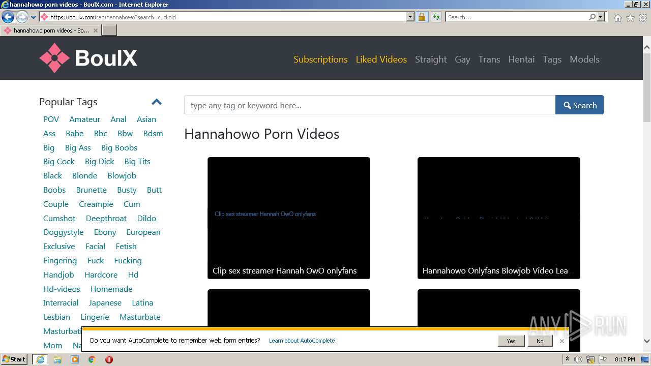Open the Windows Start button
651x366 pixels.
click(14, 359)
